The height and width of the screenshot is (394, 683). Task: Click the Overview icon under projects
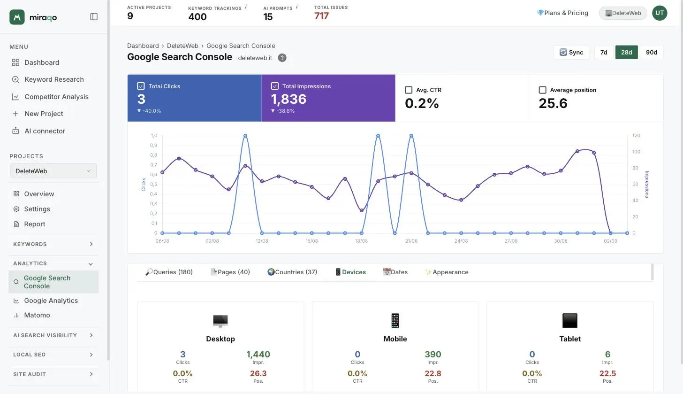(x=16, y=194)
